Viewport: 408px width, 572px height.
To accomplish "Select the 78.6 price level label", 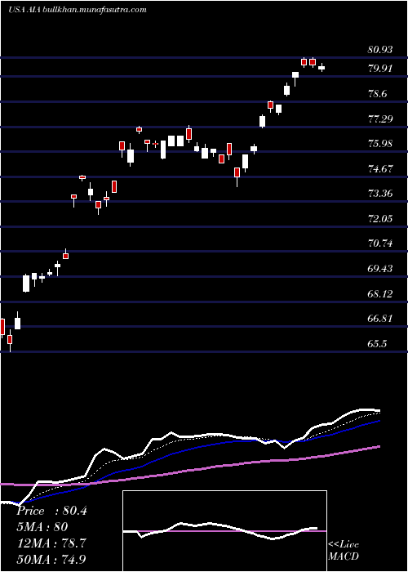I will pyautogui.click(x=377, y=94).
